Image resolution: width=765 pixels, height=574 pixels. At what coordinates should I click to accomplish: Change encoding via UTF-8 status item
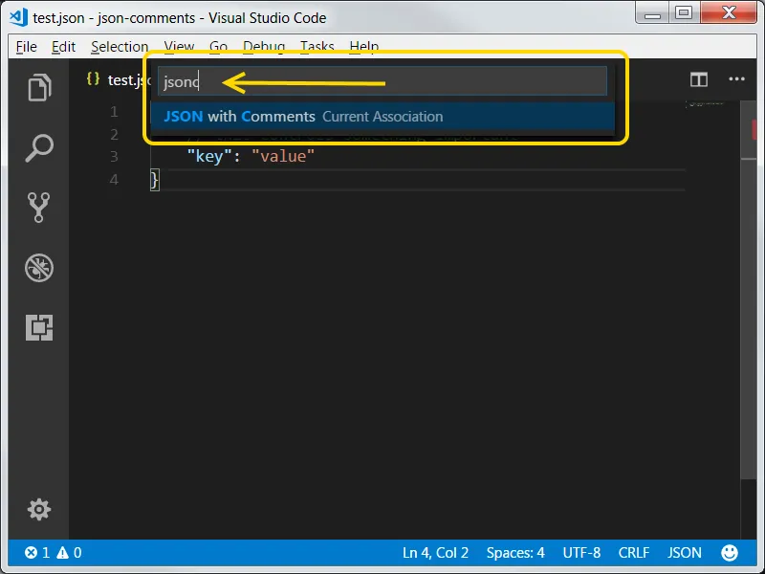pyautogui.click(x=581, y=553)
